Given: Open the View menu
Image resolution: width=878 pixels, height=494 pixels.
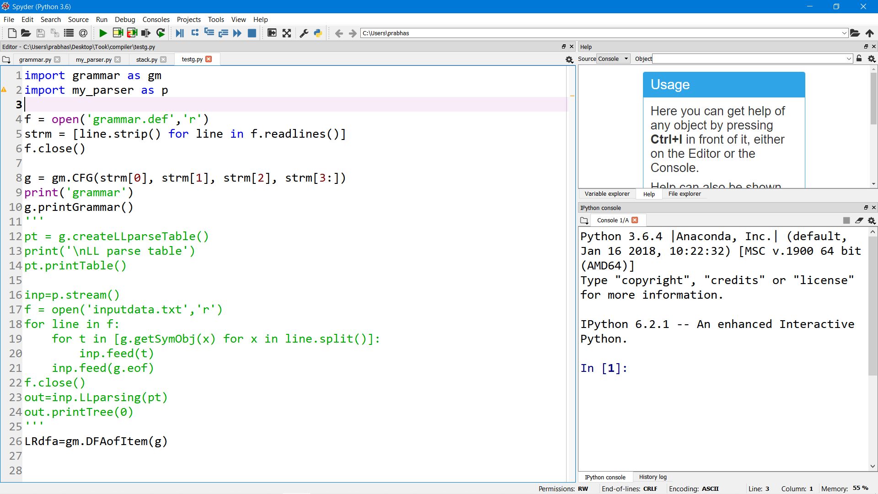Looking at the screenshot, I should pos(238,19).
